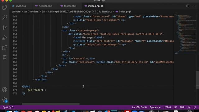Open the Manage gear icon
Viewport: 199px width, 112px height.
5,100
